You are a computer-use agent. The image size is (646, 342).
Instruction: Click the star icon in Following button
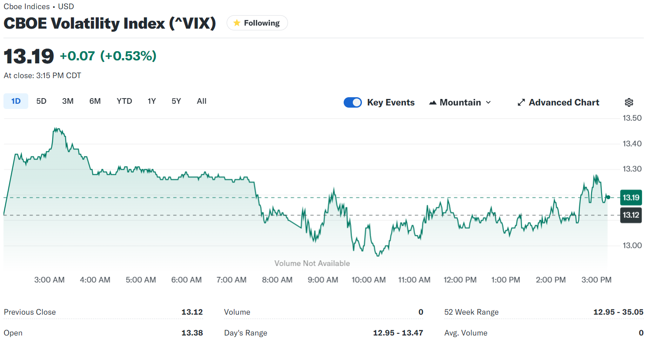(237, 23)
